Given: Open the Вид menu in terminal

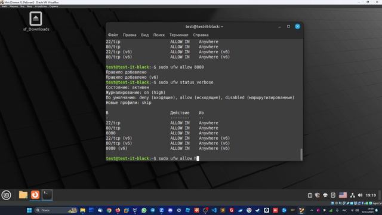Looking at the screenshot, I should tap(144, 35).
